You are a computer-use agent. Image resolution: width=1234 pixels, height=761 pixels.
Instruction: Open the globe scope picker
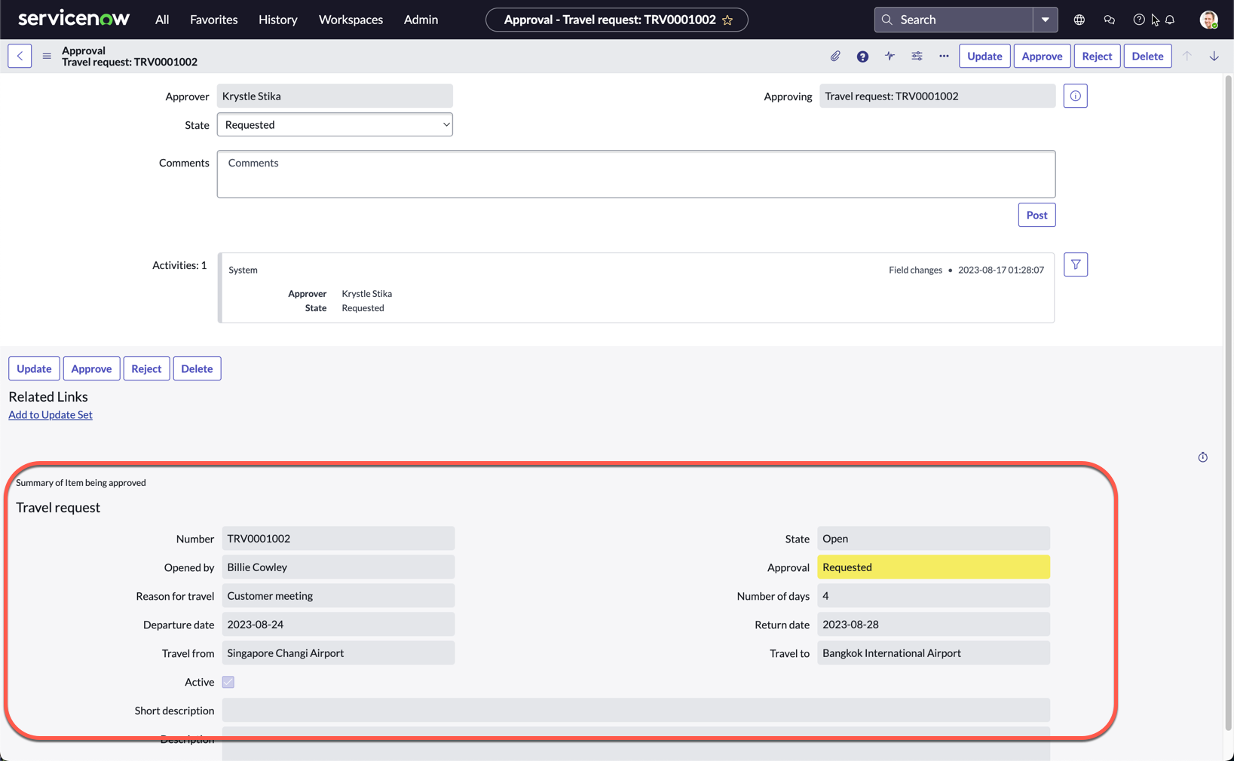1079,20
